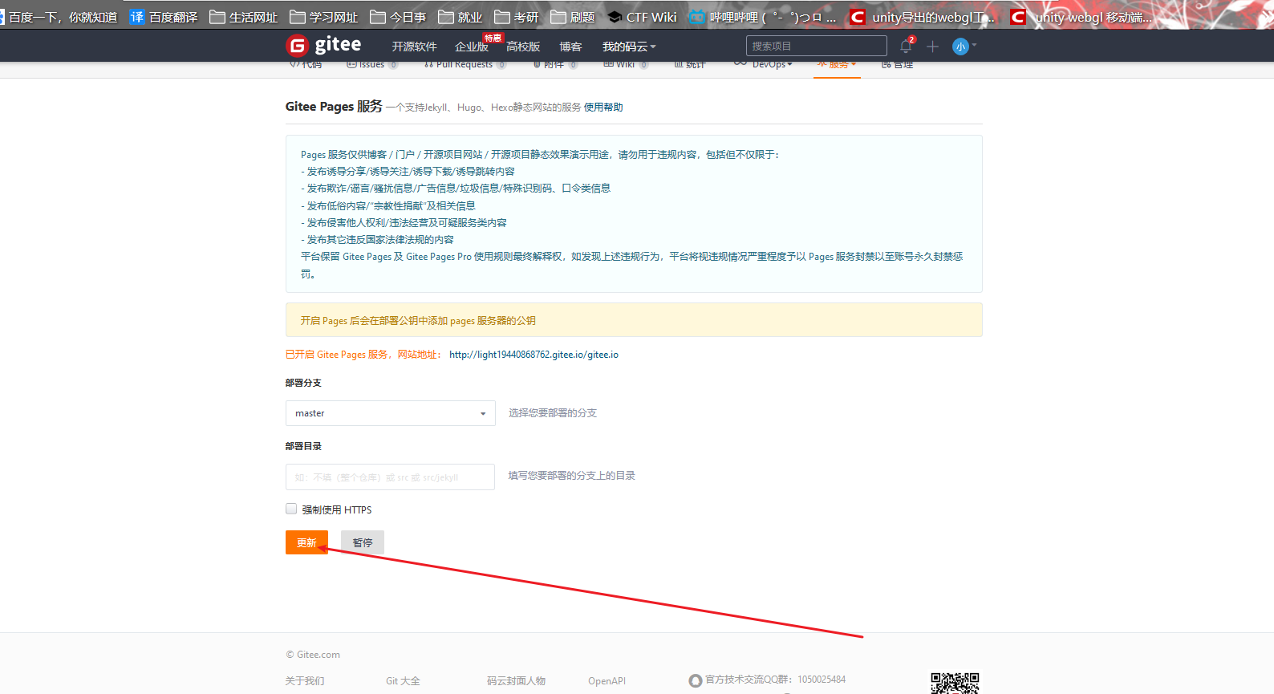This screenshot has height=694, width=1274.
Task: Click the 填写您要部署的分支上的目录 hint
Action: click(x=571, y=476)
